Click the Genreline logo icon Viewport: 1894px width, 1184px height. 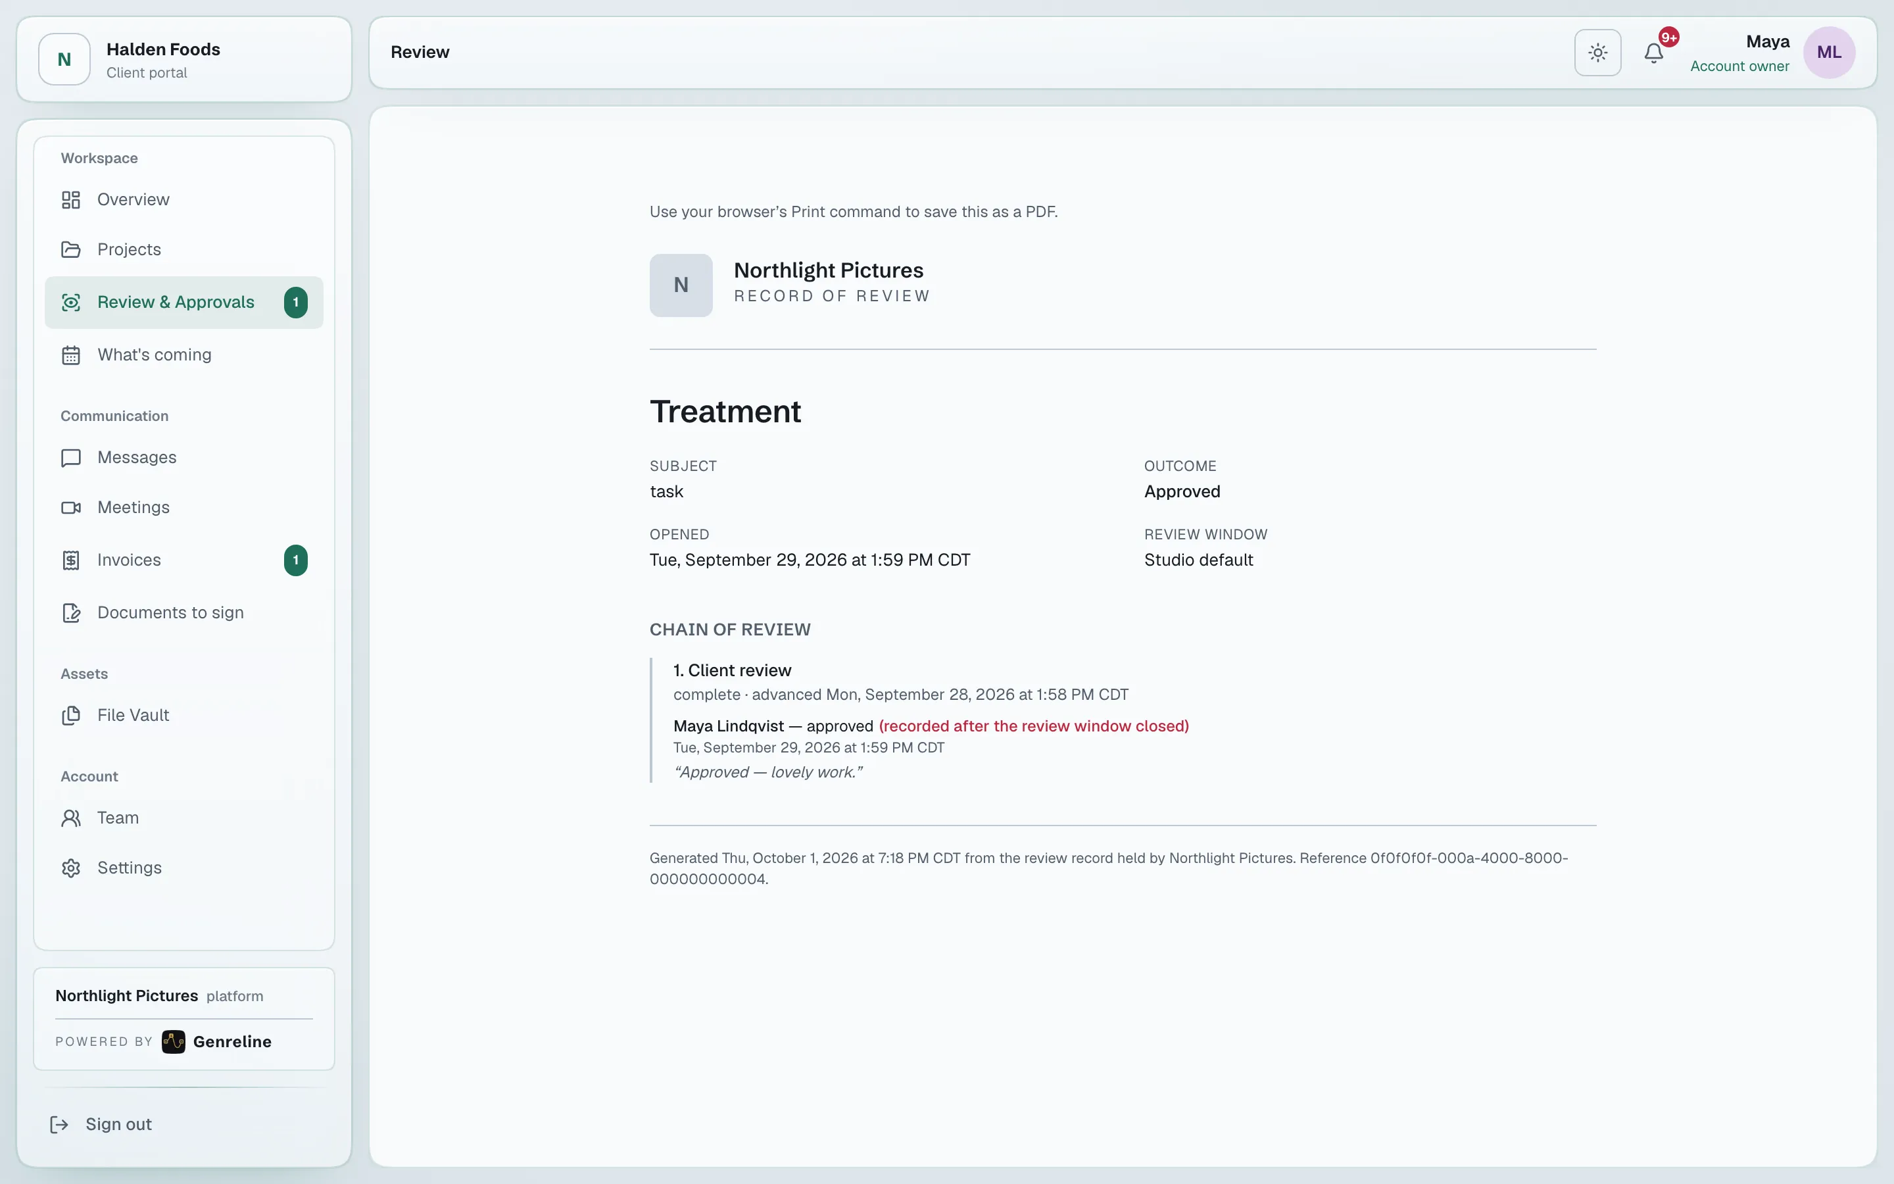coord(173,1041)
